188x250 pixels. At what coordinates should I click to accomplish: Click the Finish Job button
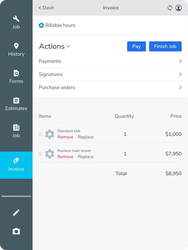pyautogui.click(x=165, y=46)
